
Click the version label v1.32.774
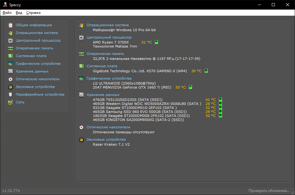point(11,191)
